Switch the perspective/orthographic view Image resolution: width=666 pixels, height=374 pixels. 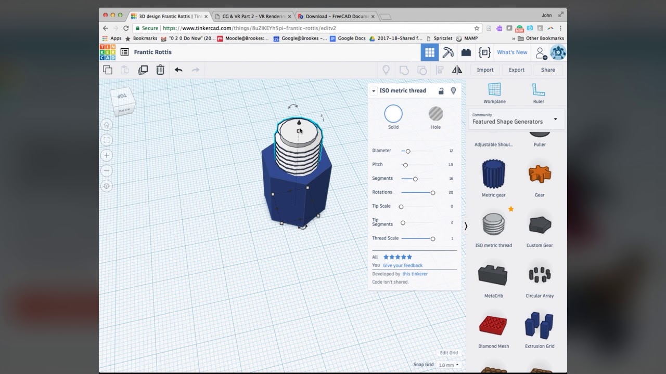(107, 186)
